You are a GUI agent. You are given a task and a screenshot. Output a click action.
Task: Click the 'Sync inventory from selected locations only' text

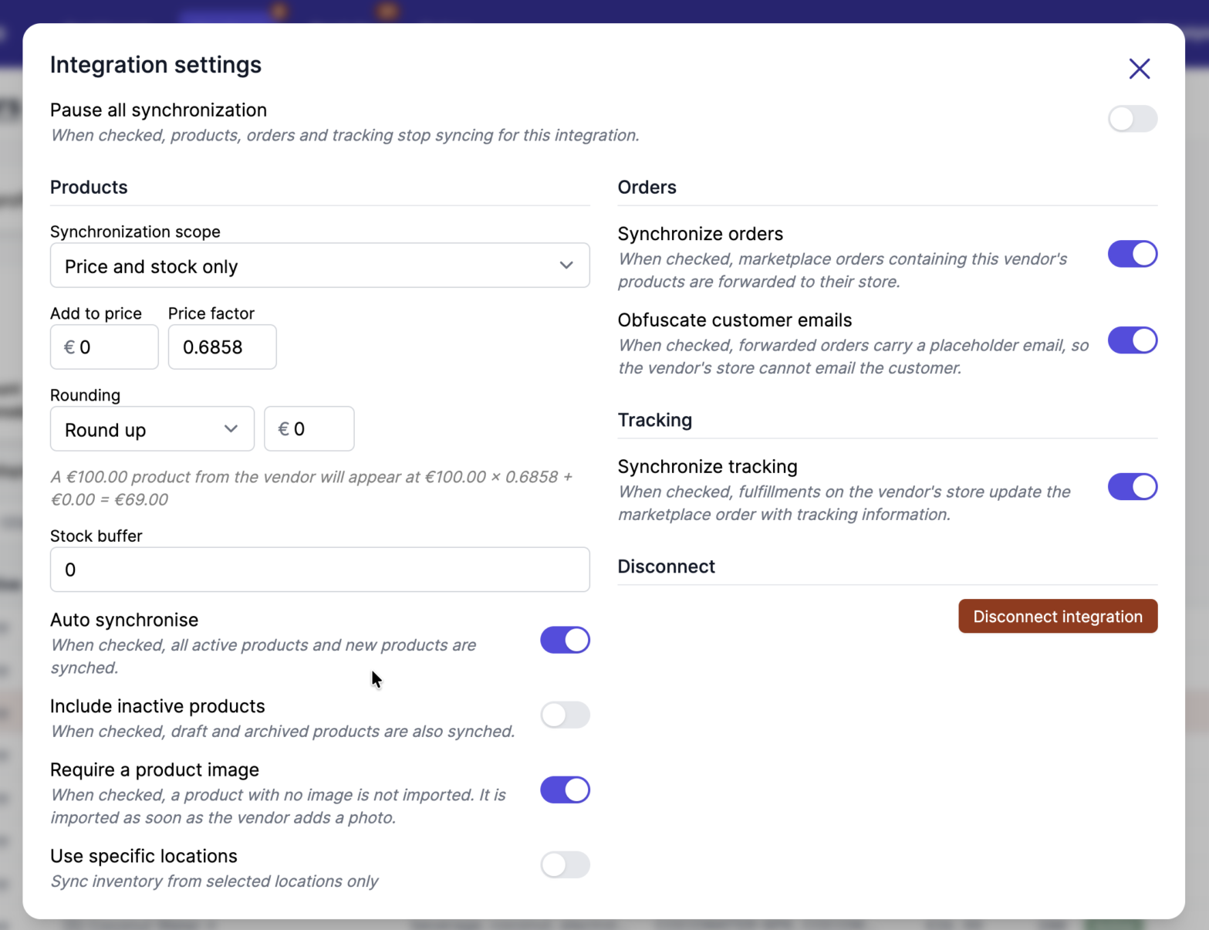click(214, 881)
